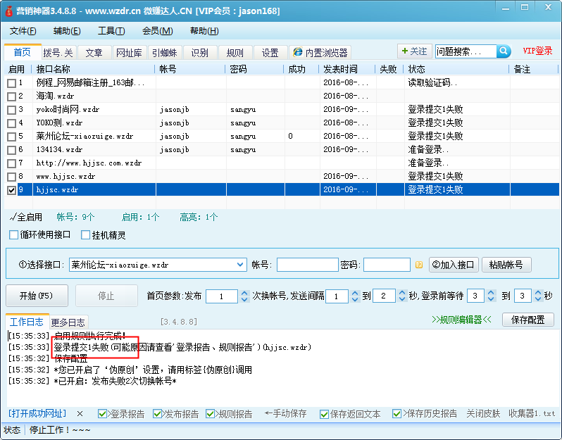This screenshot has width=562, height=440.
Task: Adjust the 登录前等待 first spinner arrows
Action: pos(491,296)
